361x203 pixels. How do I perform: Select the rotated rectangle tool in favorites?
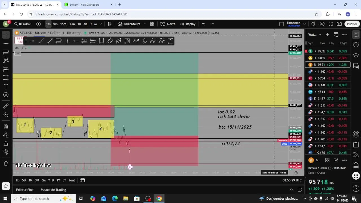pyautogui.click(x=110, y=41)
